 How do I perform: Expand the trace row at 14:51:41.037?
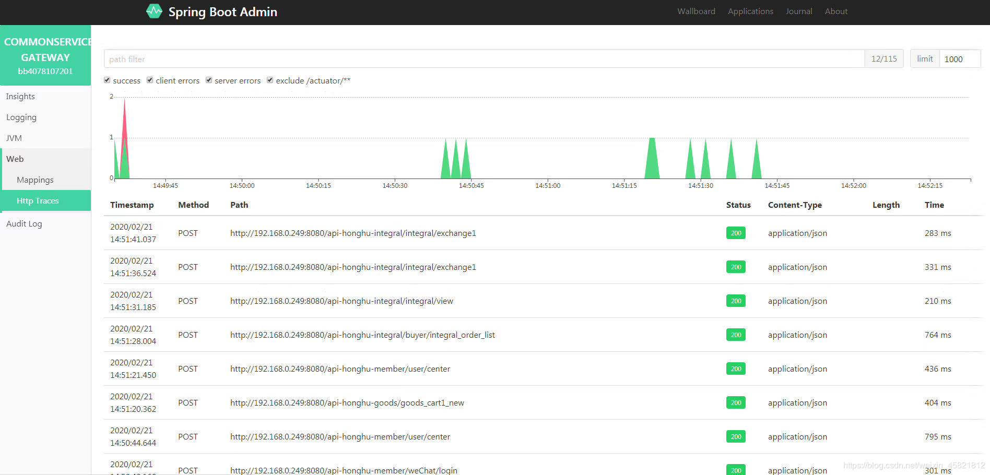543,233
